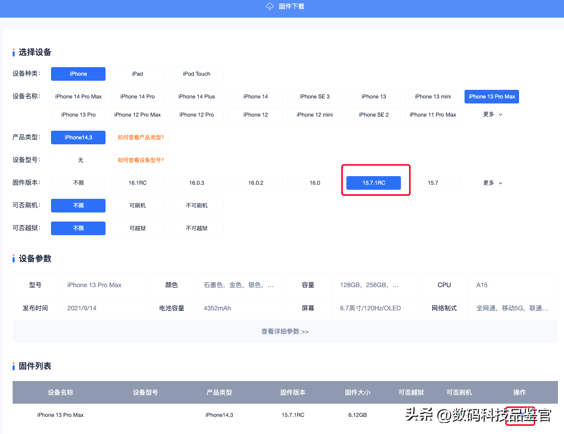Click firmware row iPhone 13 Pro Max

click(x=60, y=415)
